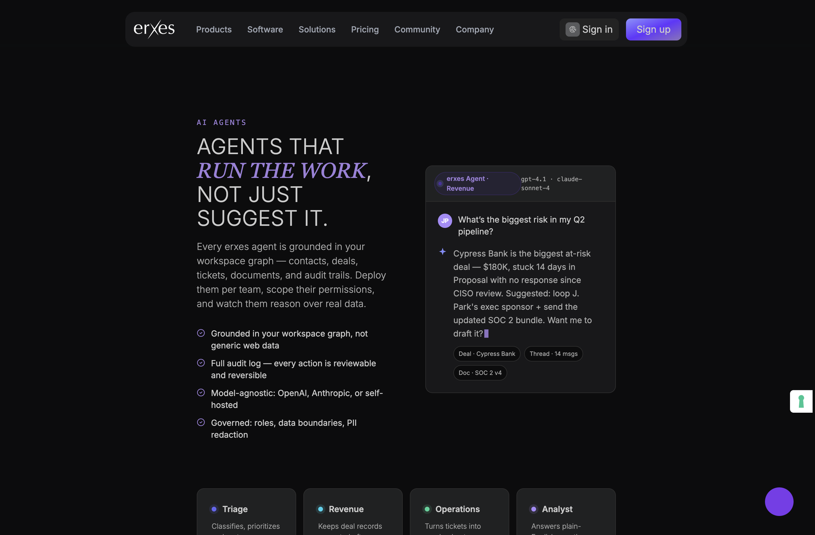Click 'Governed: roles, data boundaries' text
815x535 pixels.
point(284,428)
